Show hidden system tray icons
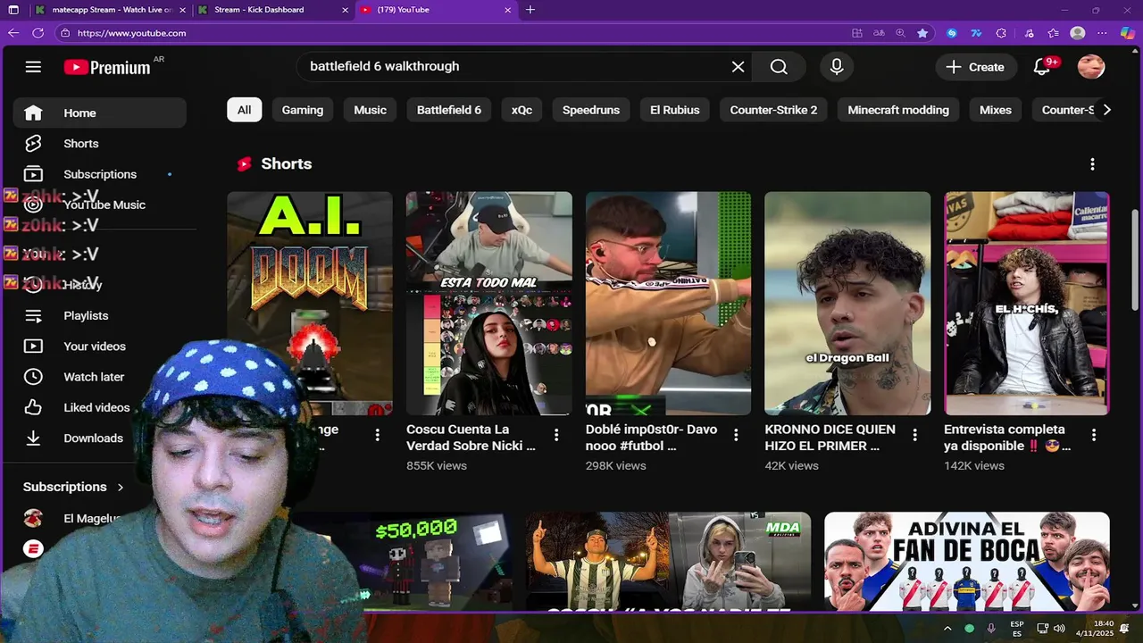Screen dimensions: 1143x643 click(947, 629)
